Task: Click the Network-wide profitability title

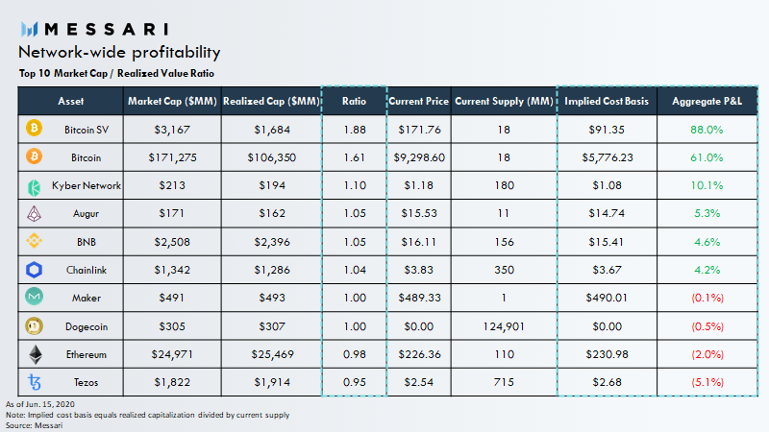Action: (x=119, y=52)
